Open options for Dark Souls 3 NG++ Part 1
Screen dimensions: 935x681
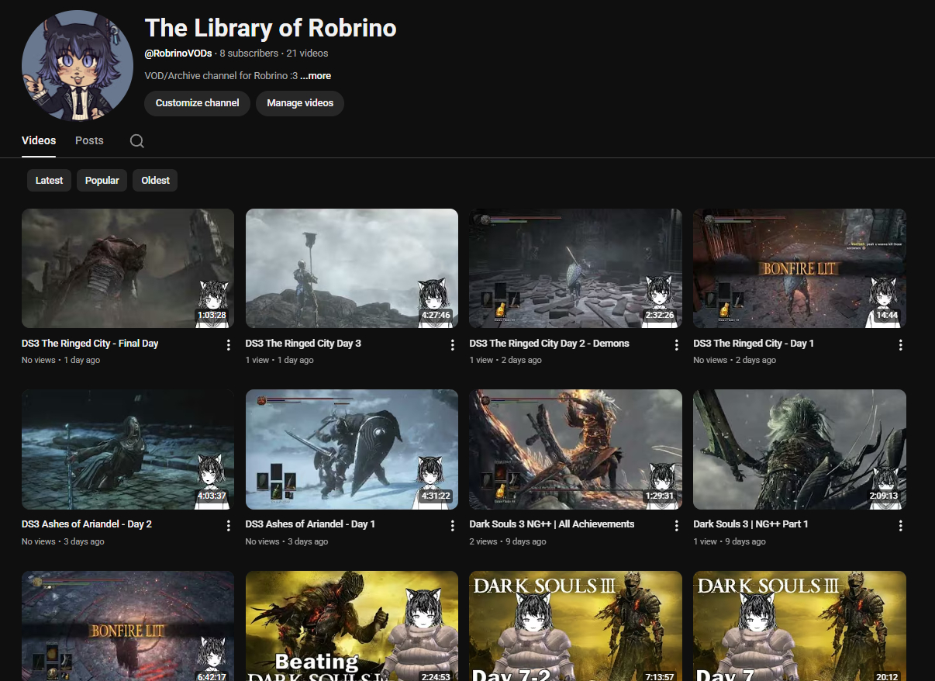(x=900, y=526)
